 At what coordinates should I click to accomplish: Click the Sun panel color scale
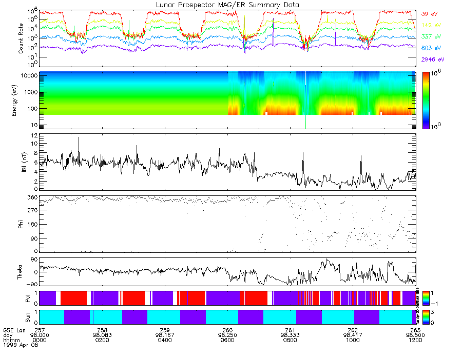[426, 317]
